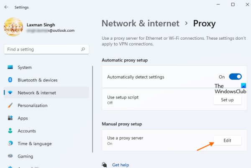Image resolution: width=251 pixels, height=168 pixels.
Task: Open the Personalization settings page
Action: click(32, 105)
